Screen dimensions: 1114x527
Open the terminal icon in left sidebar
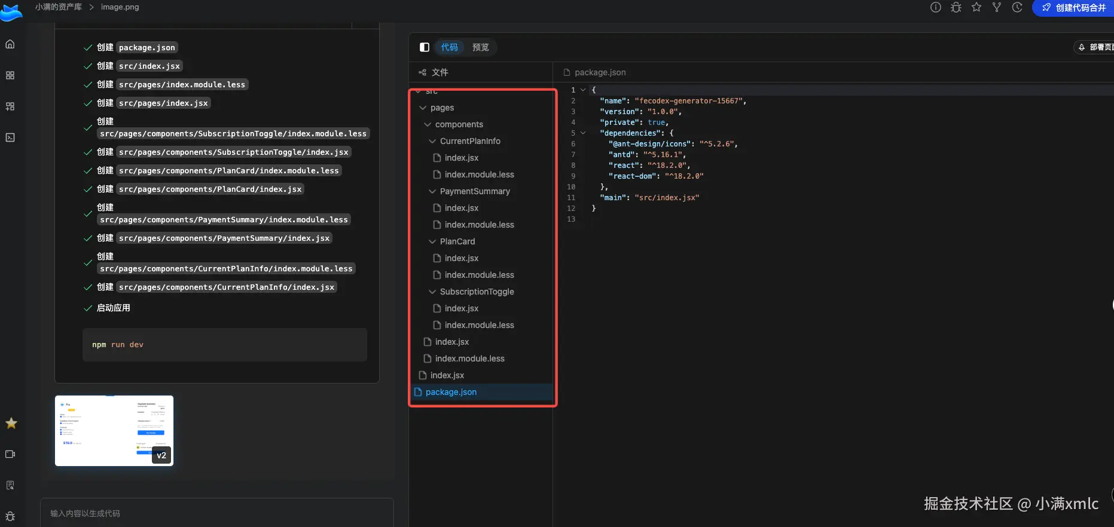10,137
